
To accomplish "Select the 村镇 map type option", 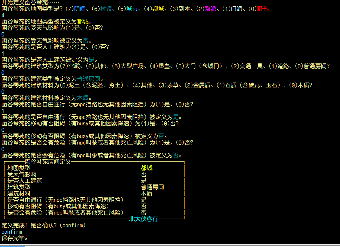I will pos(105,9).
